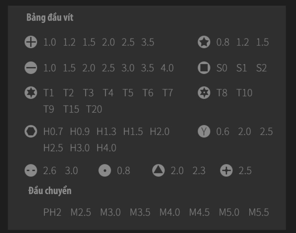Click the Bảng đầu vít heading

click(50, 17)
